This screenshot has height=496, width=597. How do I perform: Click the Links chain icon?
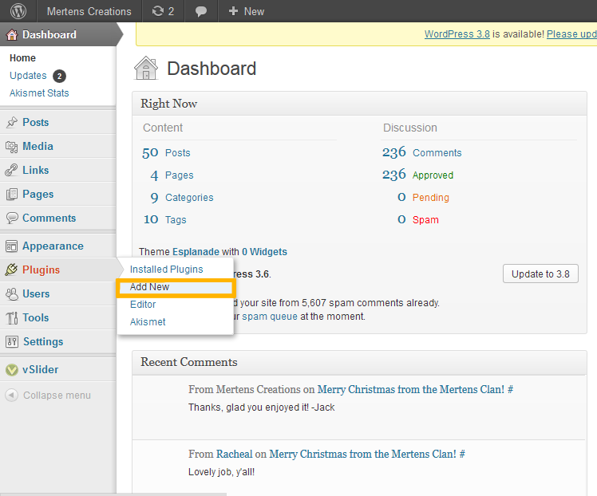pyautogui.click(x=11, y=170)
